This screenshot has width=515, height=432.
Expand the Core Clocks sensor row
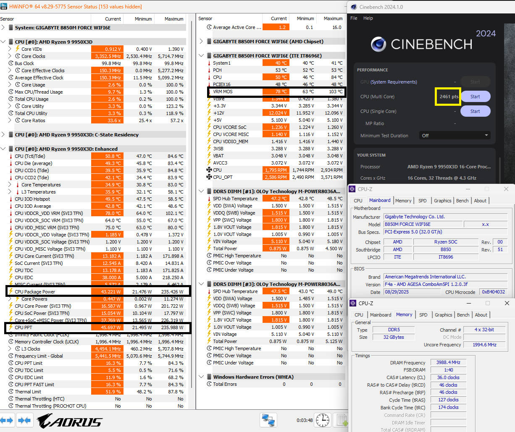[10, 56]
